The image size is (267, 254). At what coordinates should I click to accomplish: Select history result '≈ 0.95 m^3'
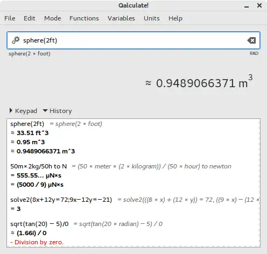pyautogui.click(x=27, y=142)
